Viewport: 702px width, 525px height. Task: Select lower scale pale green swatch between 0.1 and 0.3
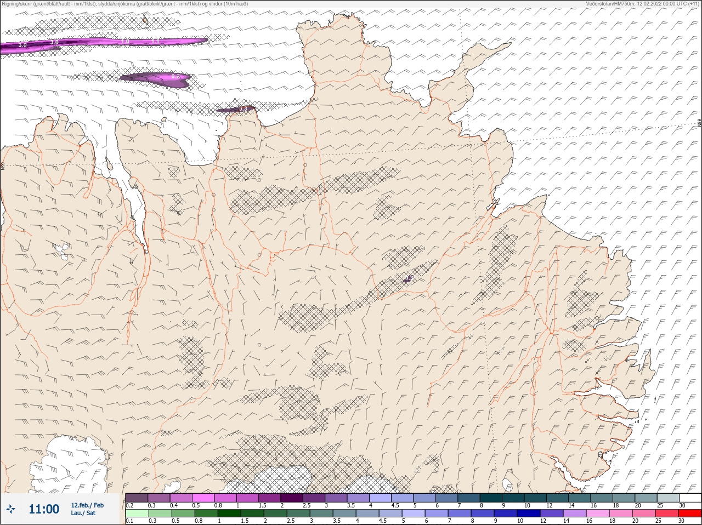coord(137,513)
